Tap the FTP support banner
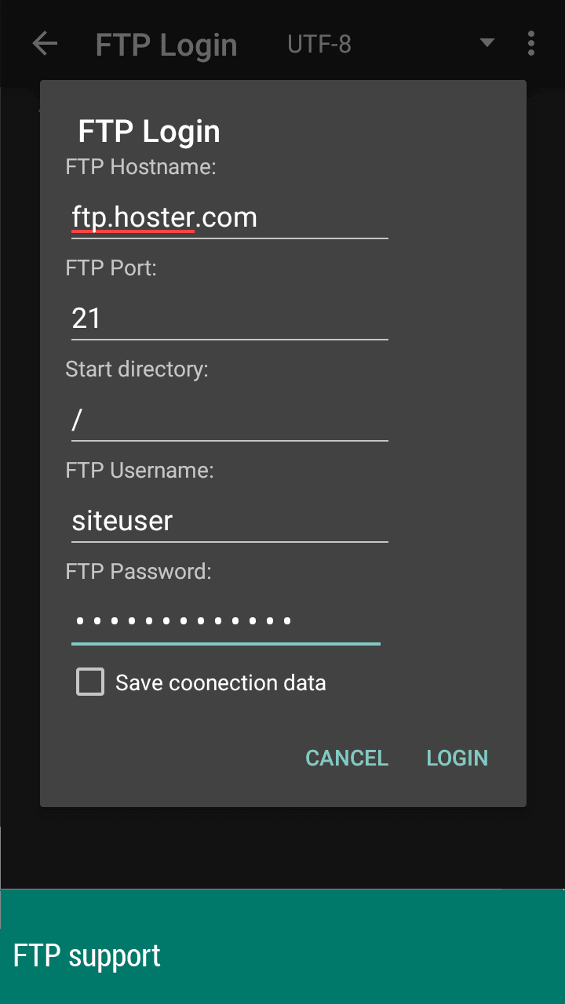The height and width of the screenshot is (1004, 565). pyautogui.click(x=282, y=955)
